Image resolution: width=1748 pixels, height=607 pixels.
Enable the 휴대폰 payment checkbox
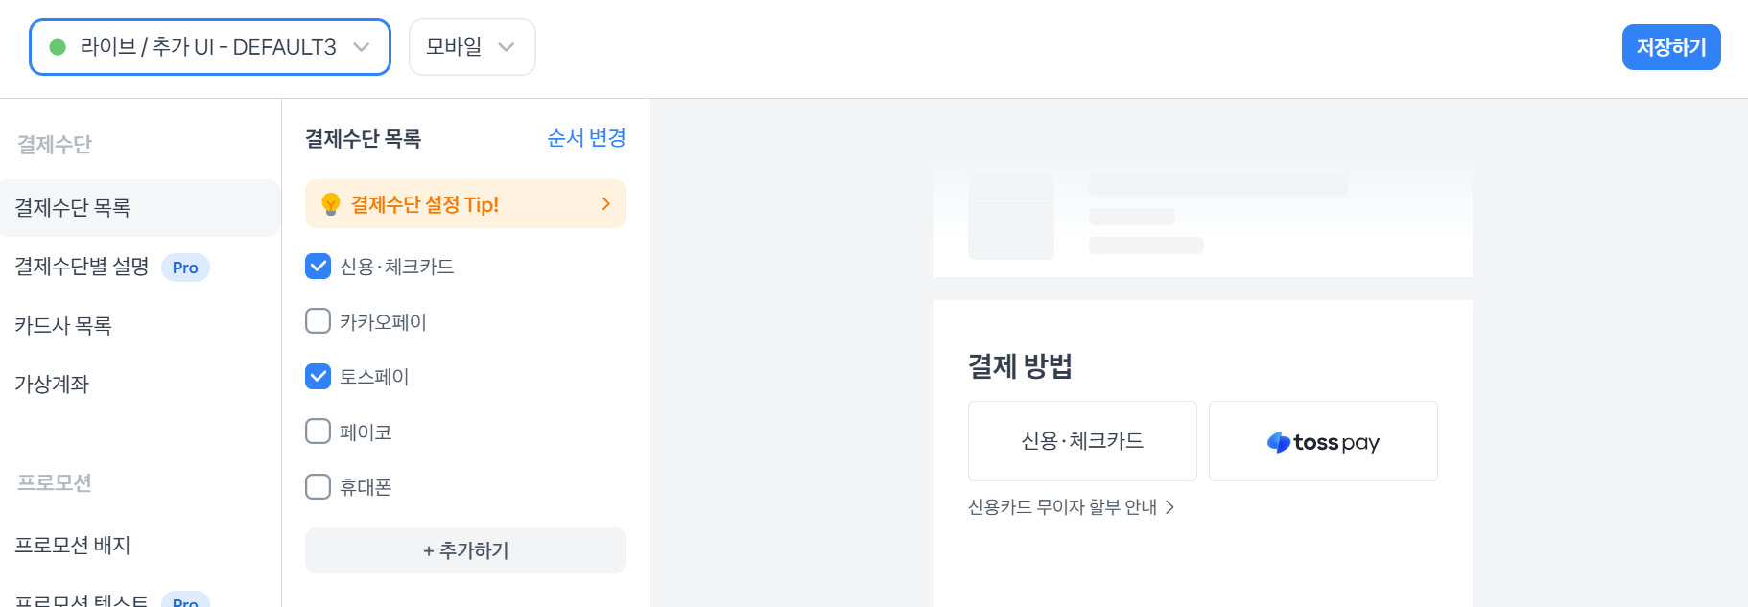318,487
